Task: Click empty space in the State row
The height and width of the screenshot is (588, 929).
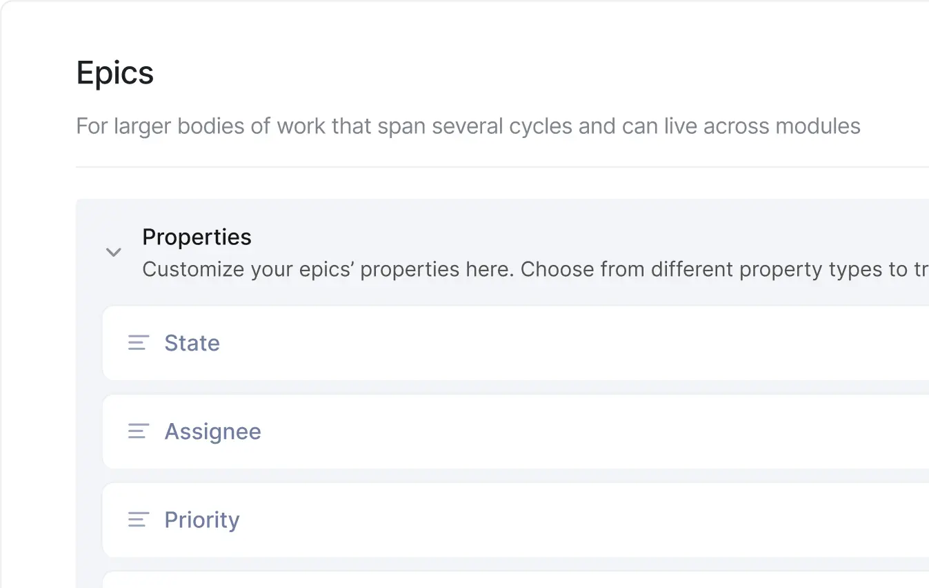Action: 552,343
